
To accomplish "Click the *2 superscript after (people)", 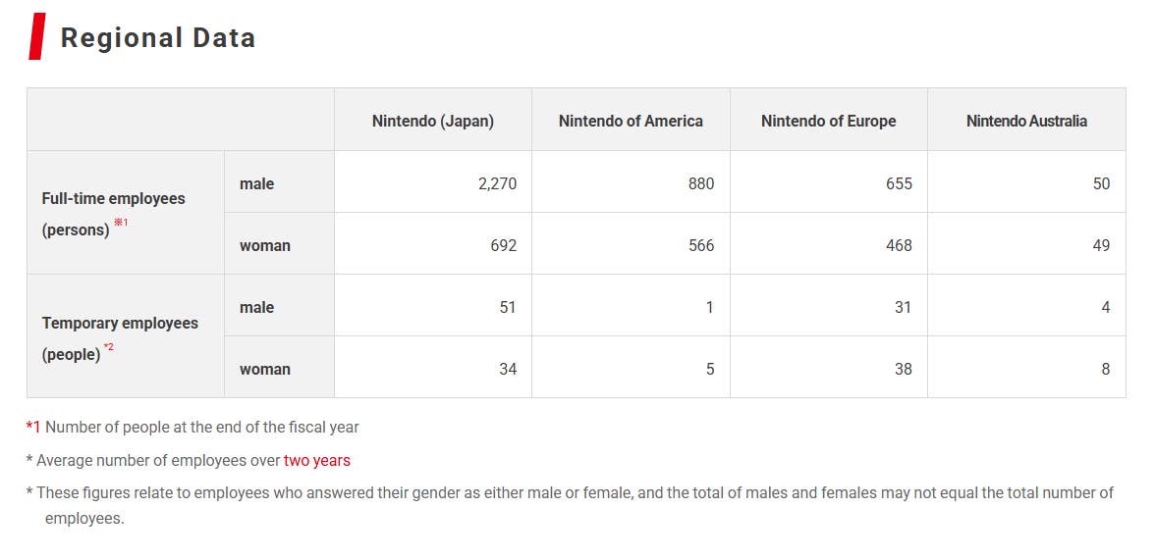I will pyautogui.click(x=108, y=347).
